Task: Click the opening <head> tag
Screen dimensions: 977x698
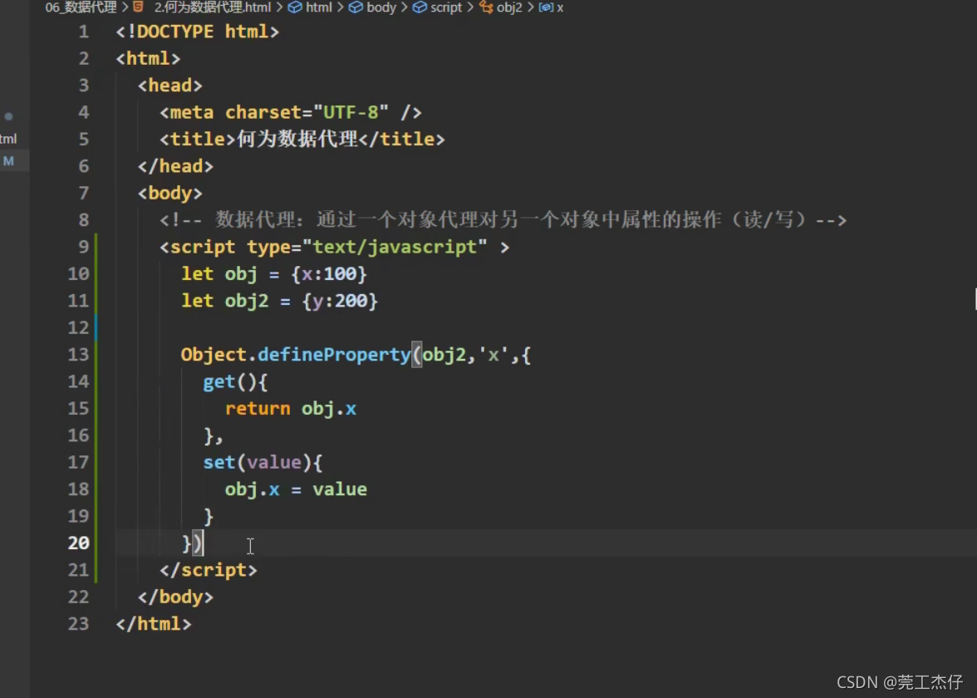Action: 170,86
